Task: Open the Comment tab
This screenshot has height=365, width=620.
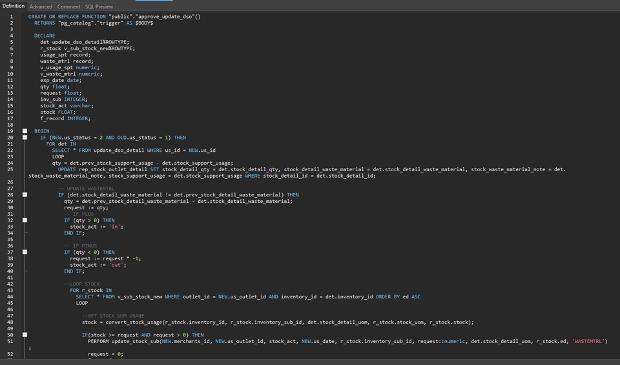Action: [68, 6]
